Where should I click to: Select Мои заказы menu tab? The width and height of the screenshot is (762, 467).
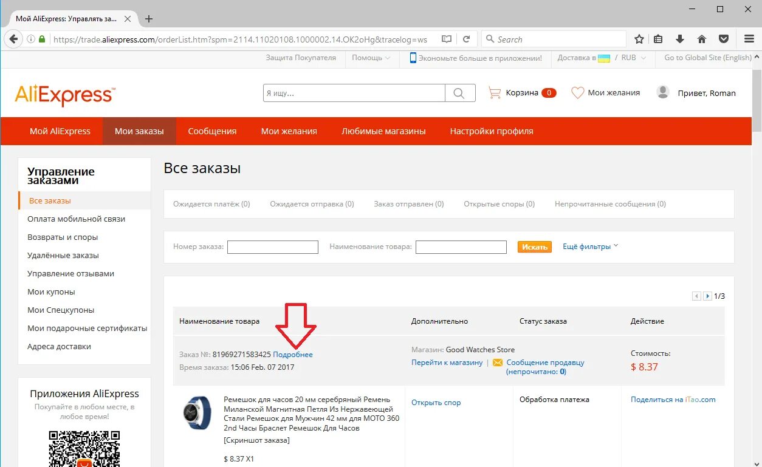pyautogui.click(x=139, y=131)
